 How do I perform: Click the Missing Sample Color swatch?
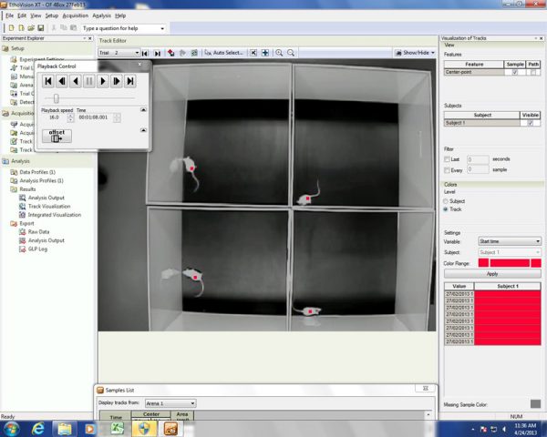pos(535,404)
